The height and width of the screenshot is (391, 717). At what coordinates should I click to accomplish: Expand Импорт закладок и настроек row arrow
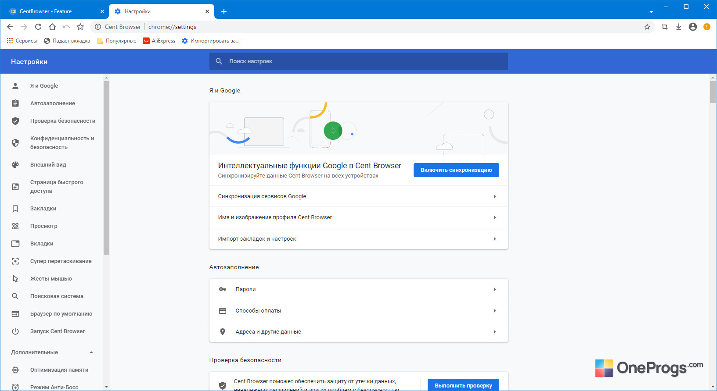[495, 239]
